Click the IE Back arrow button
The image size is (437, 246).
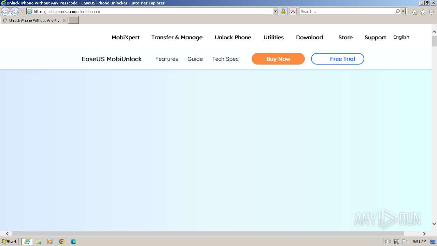[5, 12]
